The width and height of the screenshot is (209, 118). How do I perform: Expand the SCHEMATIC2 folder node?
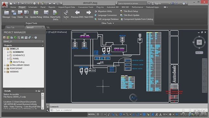click(x=8, y=55)
